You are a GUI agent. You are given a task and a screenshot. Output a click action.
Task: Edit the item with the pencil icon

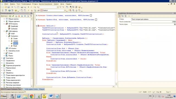pyautogui.click(x=13, y=16)
